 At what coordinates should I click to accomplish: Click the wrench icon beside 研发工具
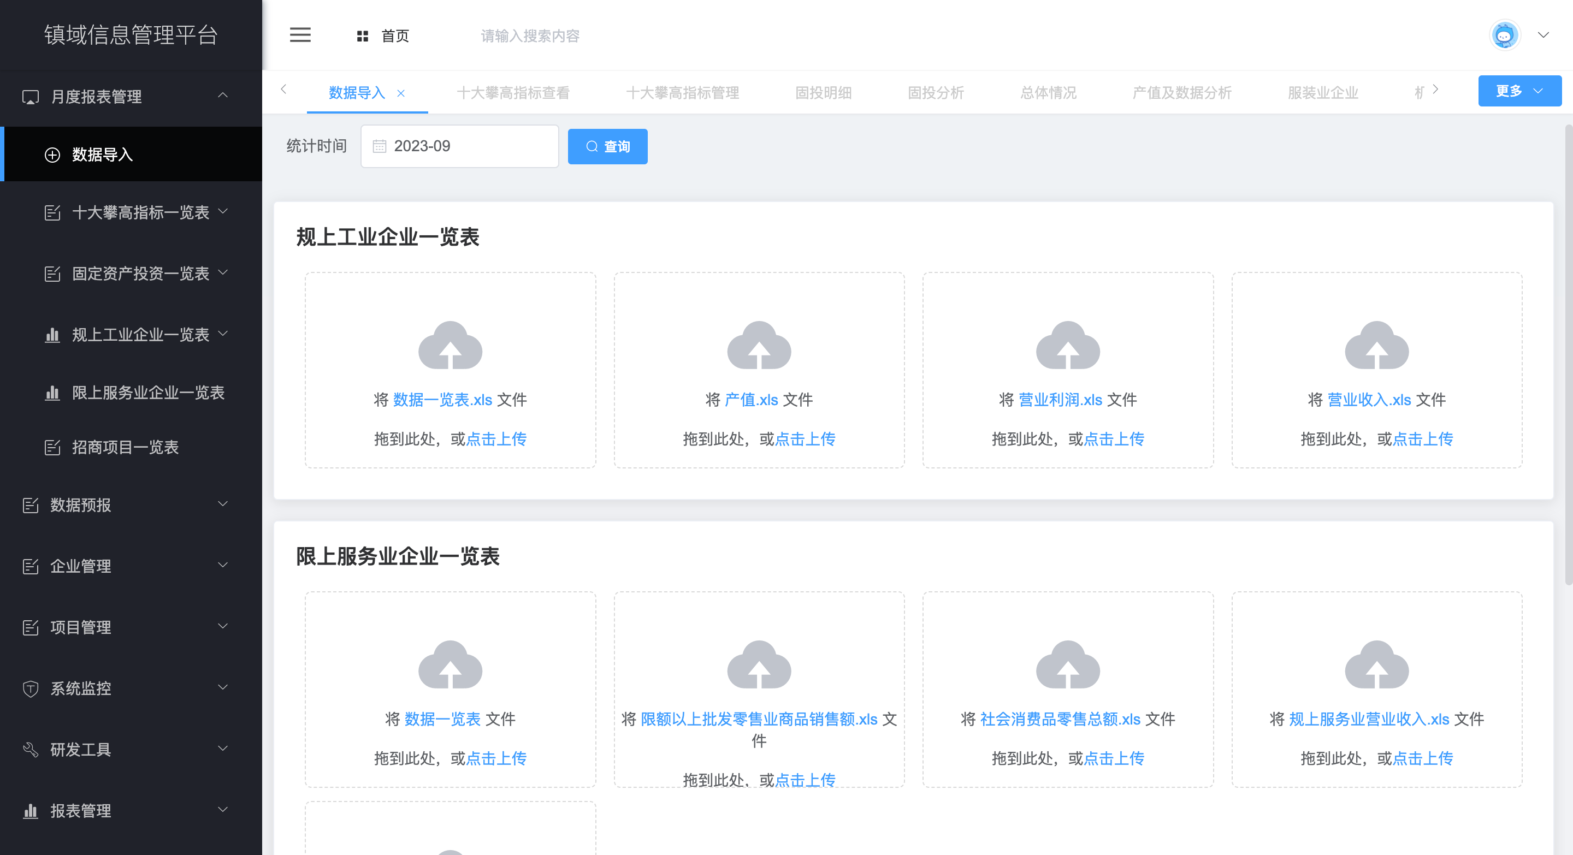point(31,750)
